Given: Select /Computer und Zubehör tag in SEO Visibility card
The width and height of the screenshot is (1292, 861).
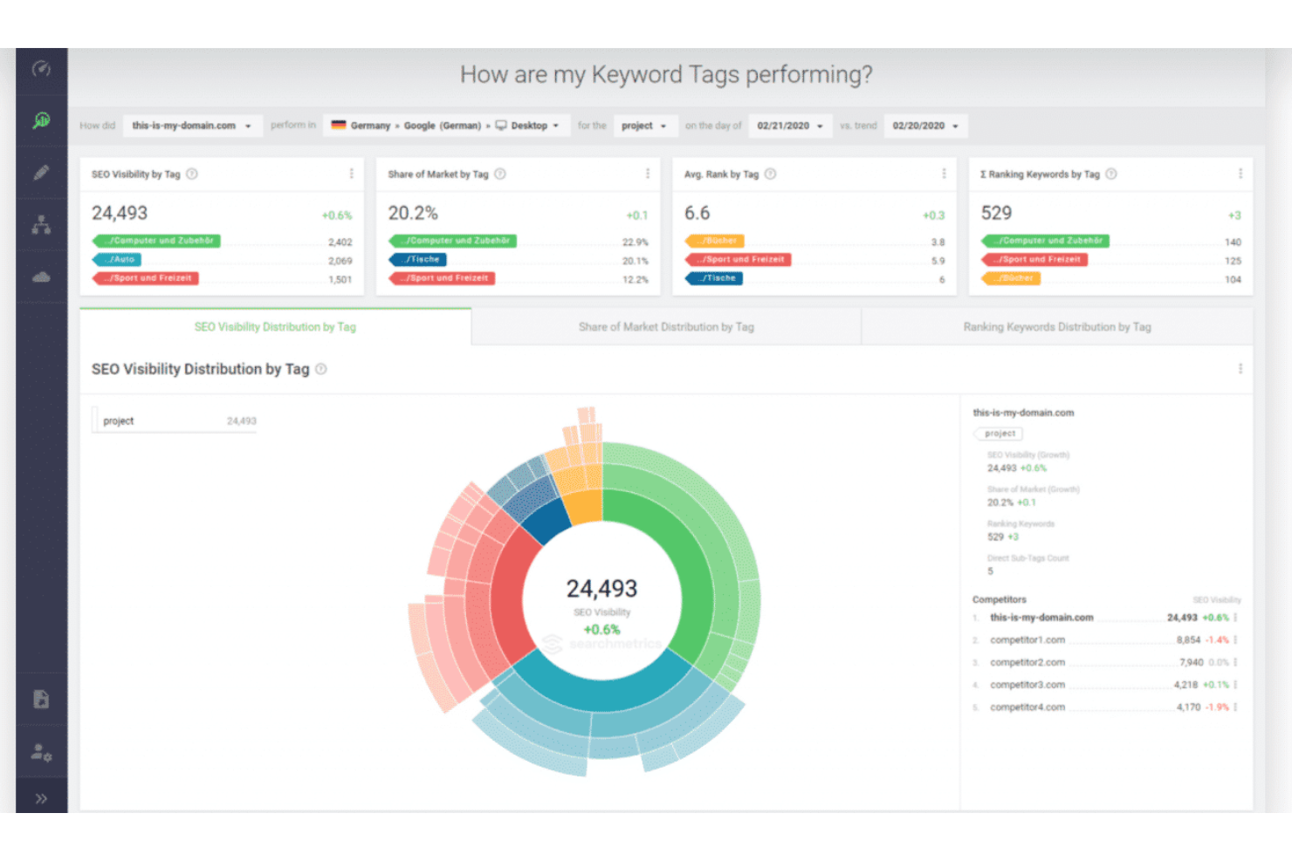Looking at the screenshot, I should (156, 241).
